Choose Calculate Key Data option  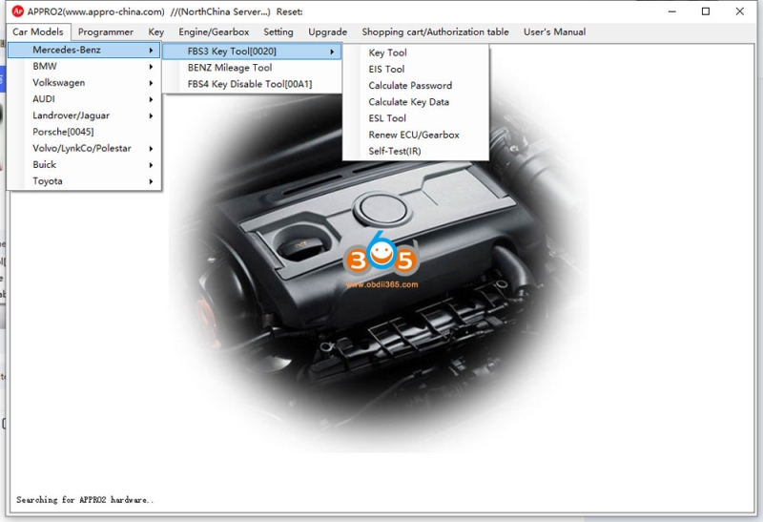tap(416, 102)
